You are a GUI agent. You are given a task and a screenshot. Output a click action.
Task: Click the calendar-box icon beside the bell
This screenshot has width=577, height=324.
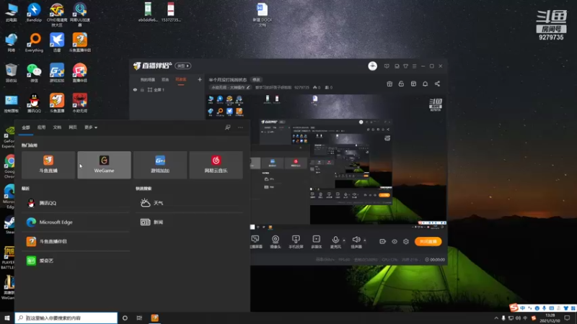[413, 84]
